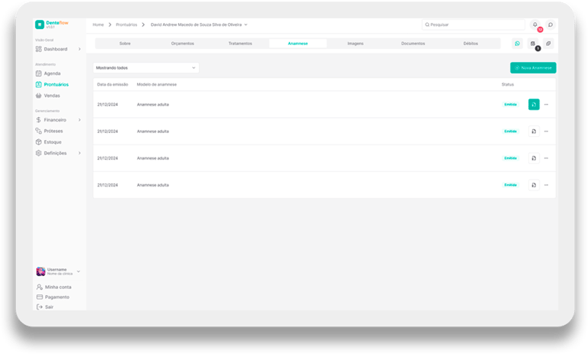The image size is (588, 354).
Task: Open Estoque in the sidebar
Action: [x=53, y=142]
